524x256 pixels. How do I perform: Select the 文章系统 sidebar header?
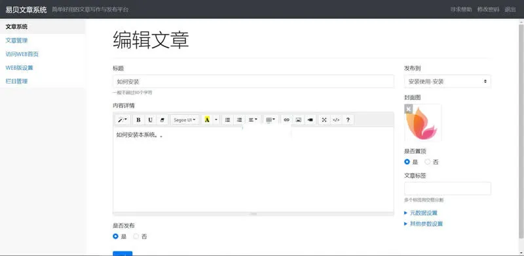pyautogui.click(x=43, y=27)
